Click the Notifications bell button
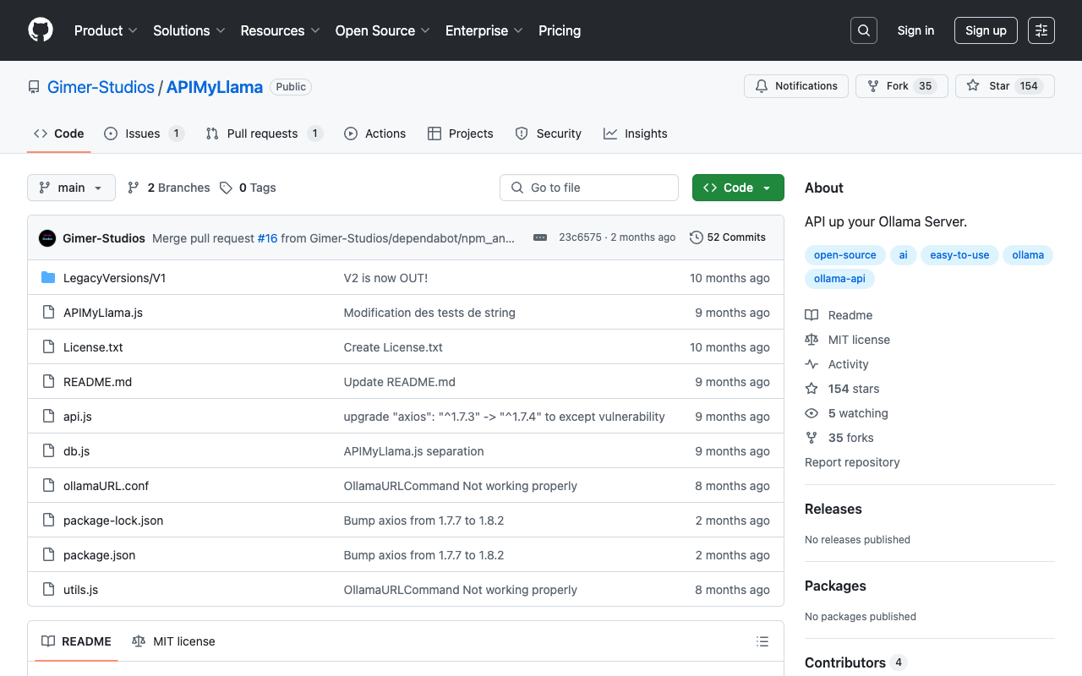1082x676 pixels. tap(796, 86)
